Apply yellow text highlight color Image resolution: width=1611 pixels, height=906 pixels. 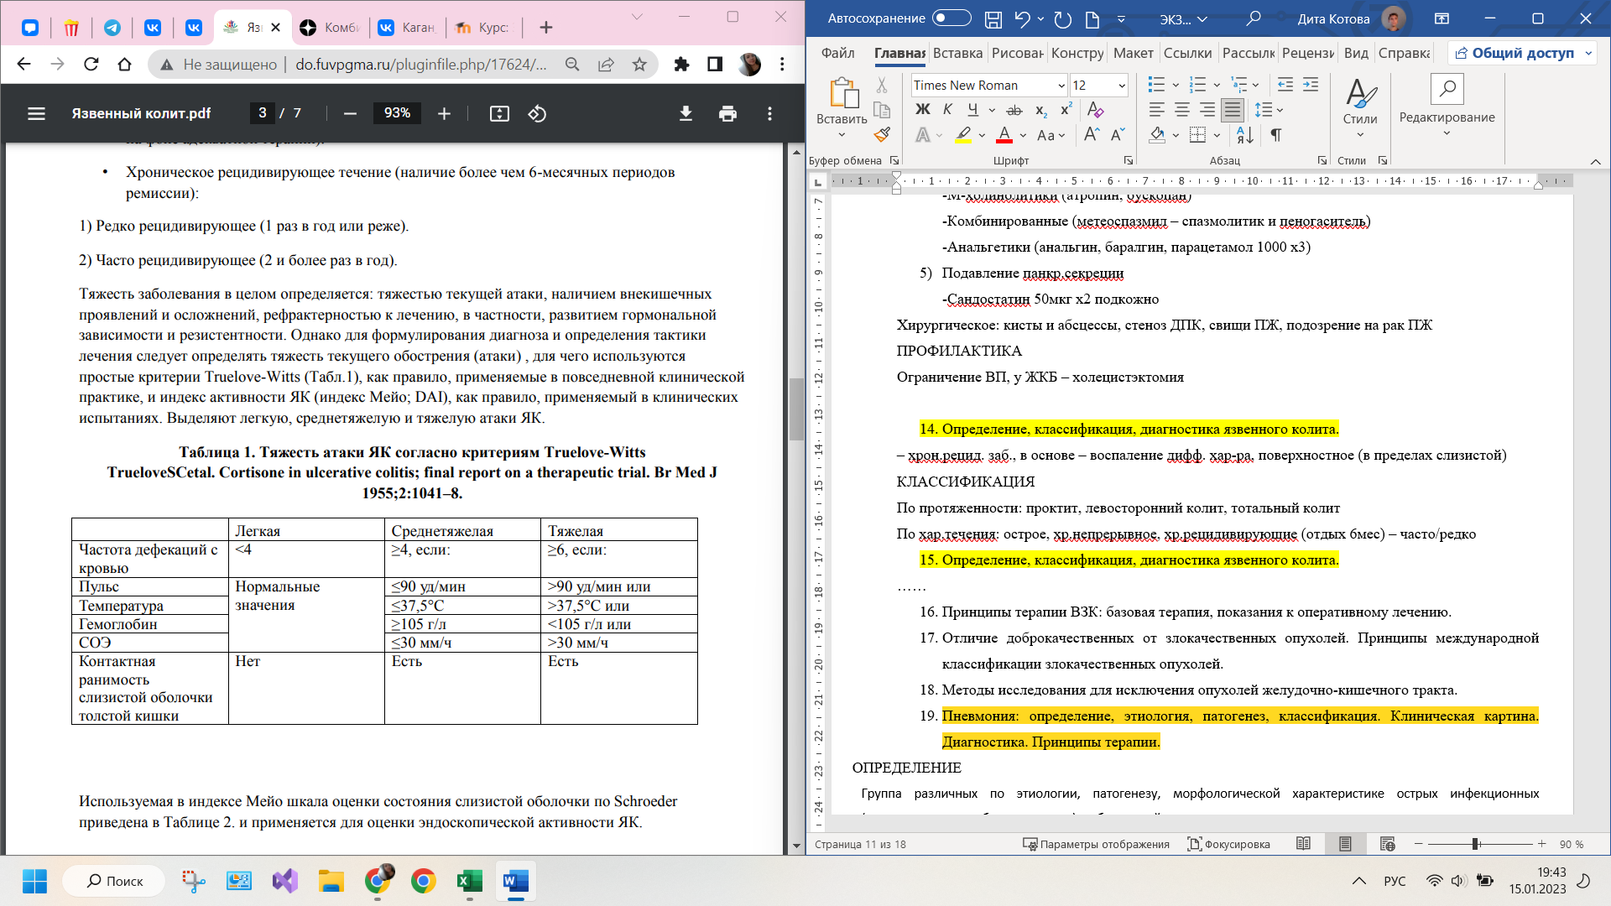962,135
